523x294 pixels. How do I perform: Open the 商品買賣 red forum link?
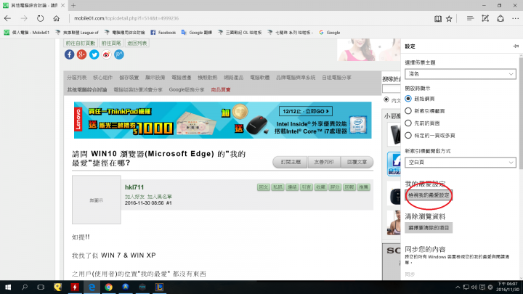point(221,90)
